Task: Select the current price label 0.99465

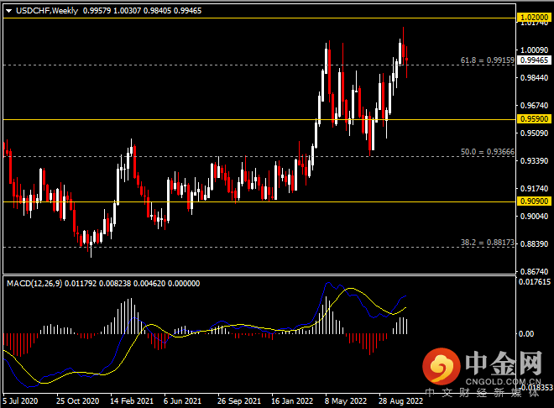Action: pos(535,60)
